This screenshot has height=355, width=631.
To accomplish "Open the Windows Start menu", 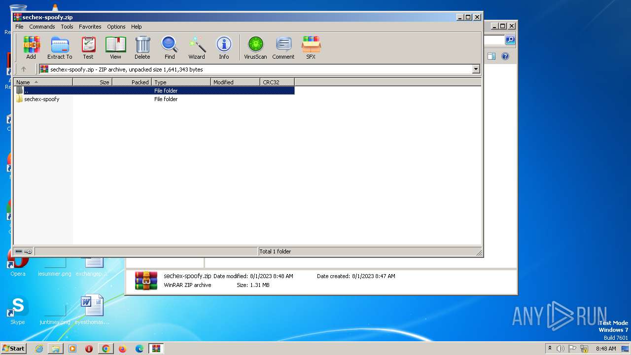I will coord(13,348).
